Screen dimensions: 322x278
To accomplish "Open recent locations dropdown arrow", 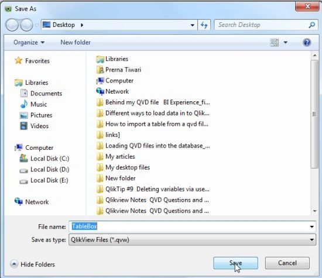I will (36, 25).
